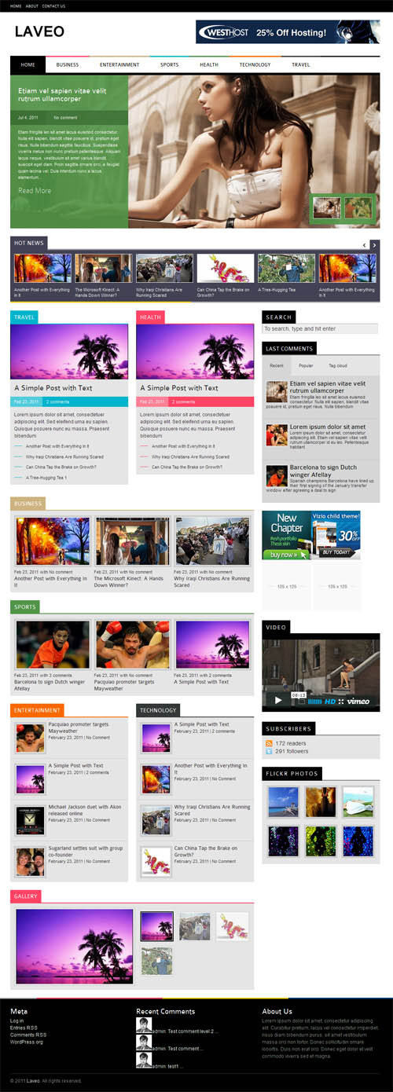Image resolution: width=393 pixels, height=1092 pixels.
Task: Click 'Comments RSS' in the footer
Action: click(28, 1035)
